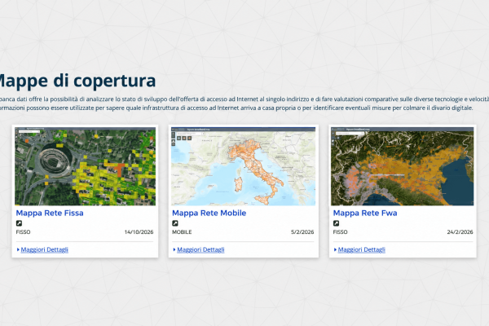Open the Mappa Rete Fwa title link

coord(365,213)
